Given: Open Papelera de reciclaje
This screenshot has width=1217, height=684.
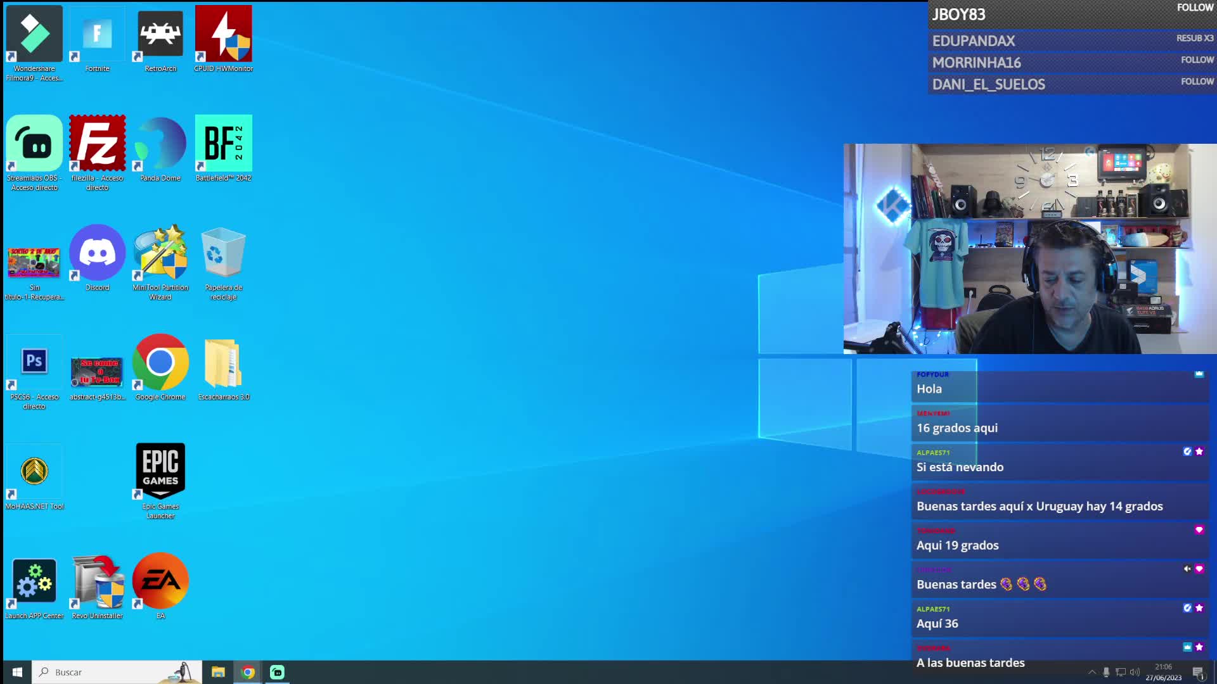Looking at the screenshot, I should pyautogui.click(x=223, y=262).
